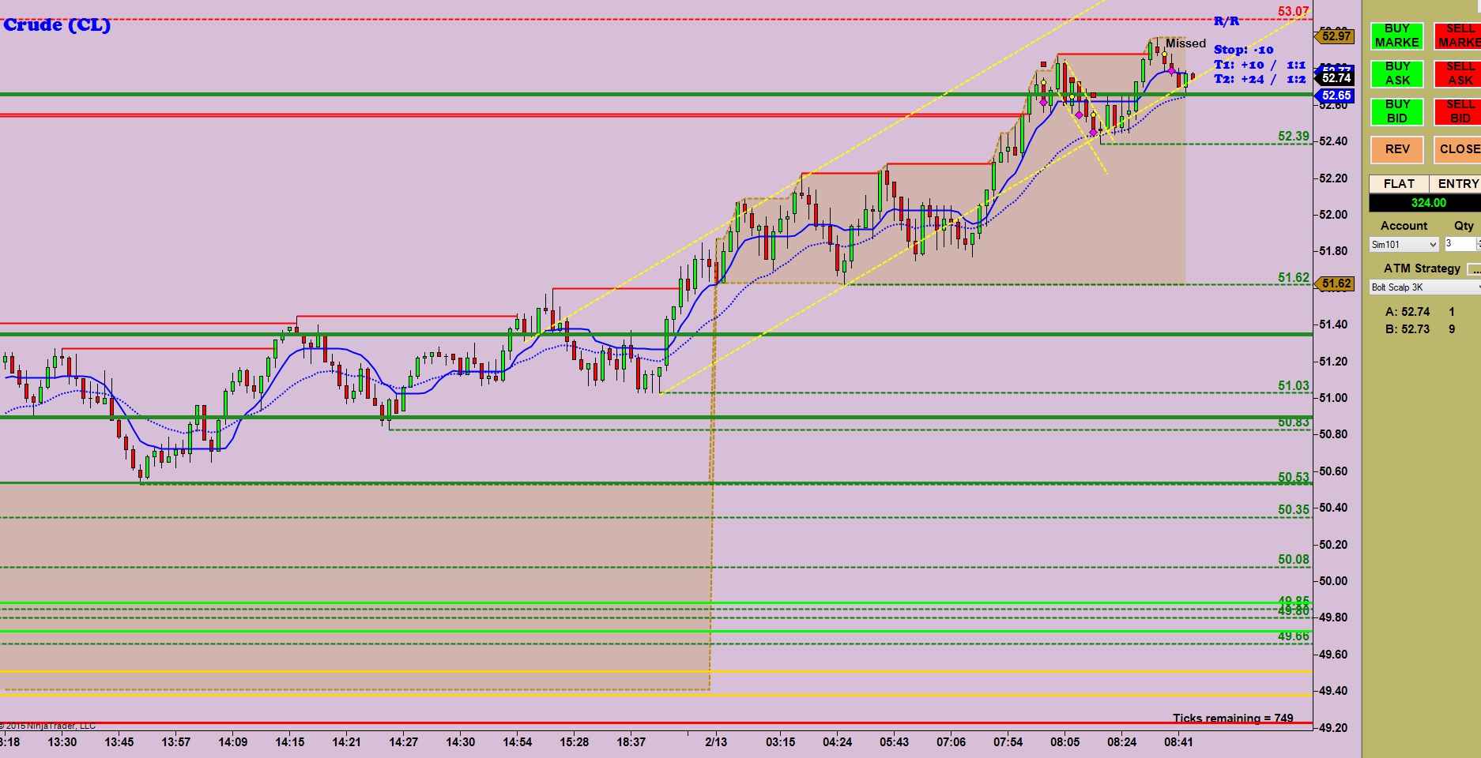
Task: Click the 08:41 time axis label
Action: pyautogui.click(x=1178, y=741)
